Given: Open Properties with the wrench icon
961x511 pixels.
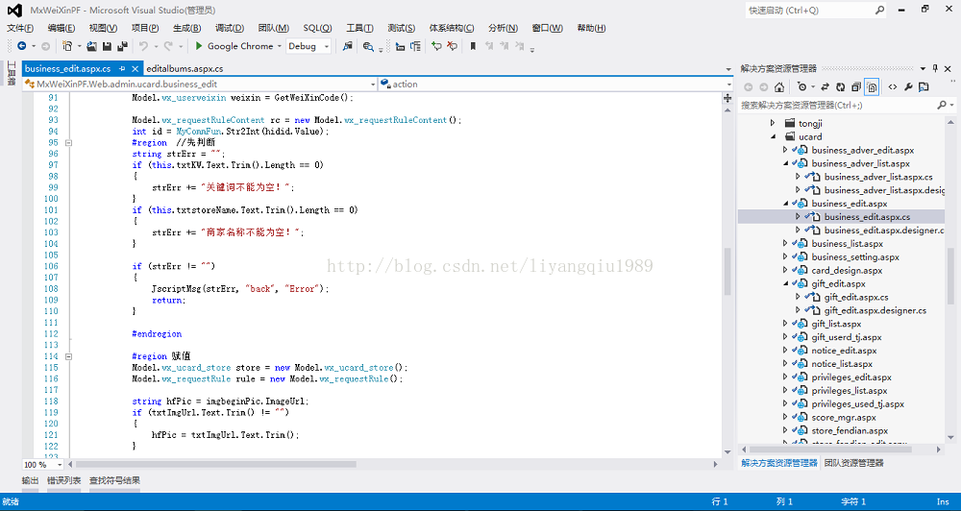Looking at the screenshot, I should pyautogui.click(x=908, y=87).
